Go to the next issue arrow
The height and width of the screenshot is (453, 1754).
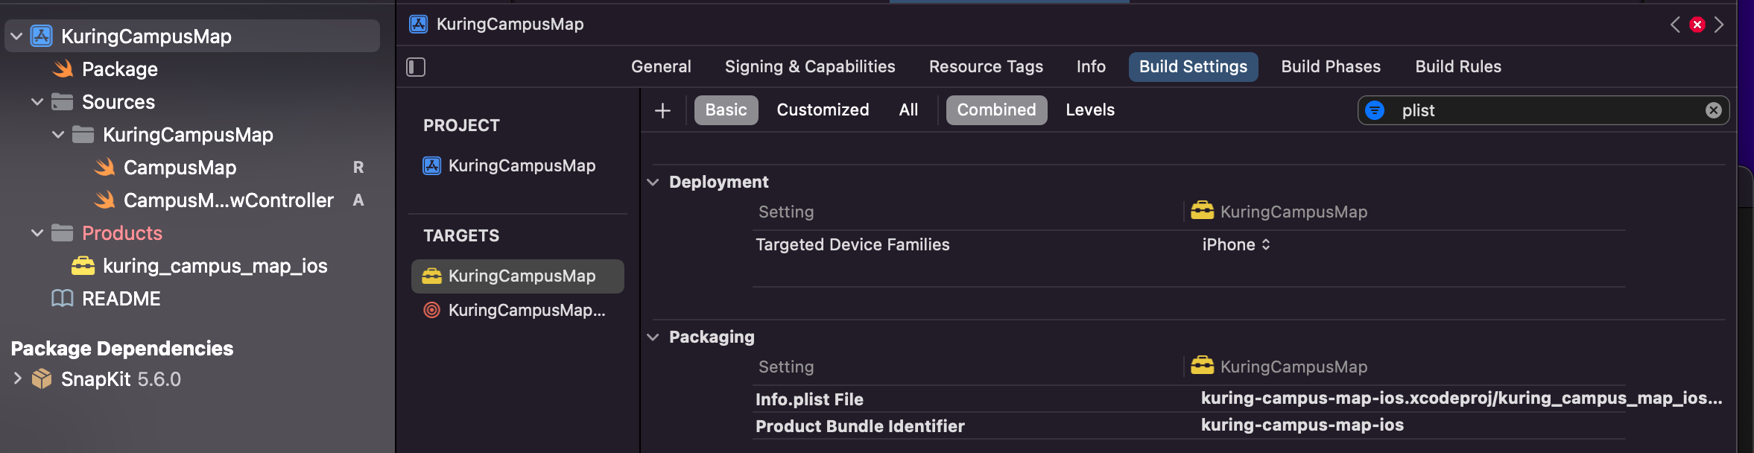(1719, 25)
